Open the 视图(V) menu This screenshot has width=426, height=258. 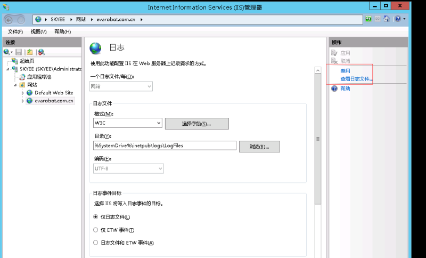click(38, 31)
